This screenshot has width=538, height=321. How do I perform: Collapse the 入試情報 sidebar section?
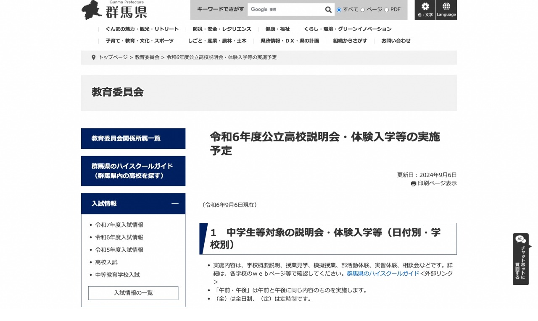pyautogui.click(x=175, y=204)
